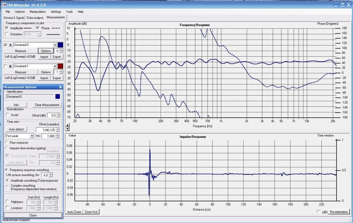This screenshot has height=223, width=353.
Task: Open the THD distortion dropdown
Action: tap(39, 34)
